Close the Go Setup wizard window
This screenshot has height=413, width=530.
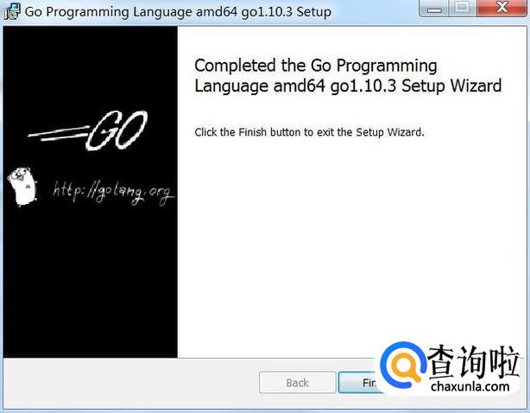(x=502, y=8)
